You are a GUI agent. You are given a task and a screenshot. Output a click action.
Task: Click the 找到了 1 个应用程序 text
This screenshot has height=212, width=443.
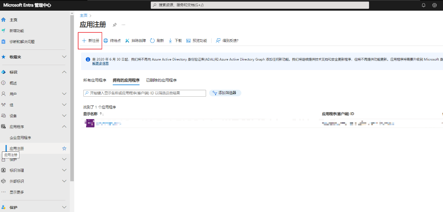point(99,107)
